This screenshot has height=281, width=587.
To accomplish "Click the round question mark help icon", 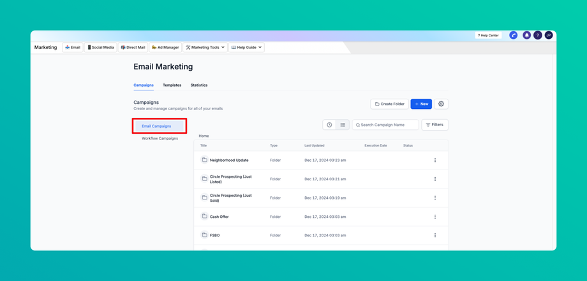I will [538, 36].
